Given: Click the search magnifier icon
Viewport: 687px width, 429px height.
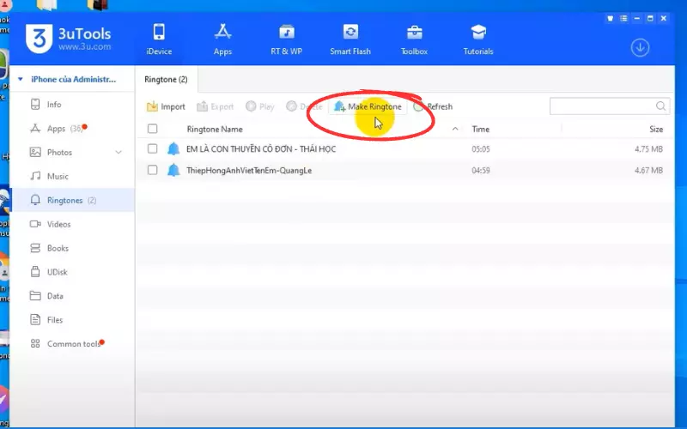Looking at the screenshot, I should point(661,106).
